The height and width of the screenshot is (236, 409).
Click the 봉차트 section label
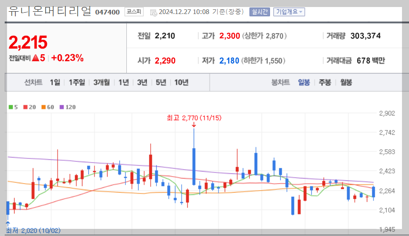280,83
